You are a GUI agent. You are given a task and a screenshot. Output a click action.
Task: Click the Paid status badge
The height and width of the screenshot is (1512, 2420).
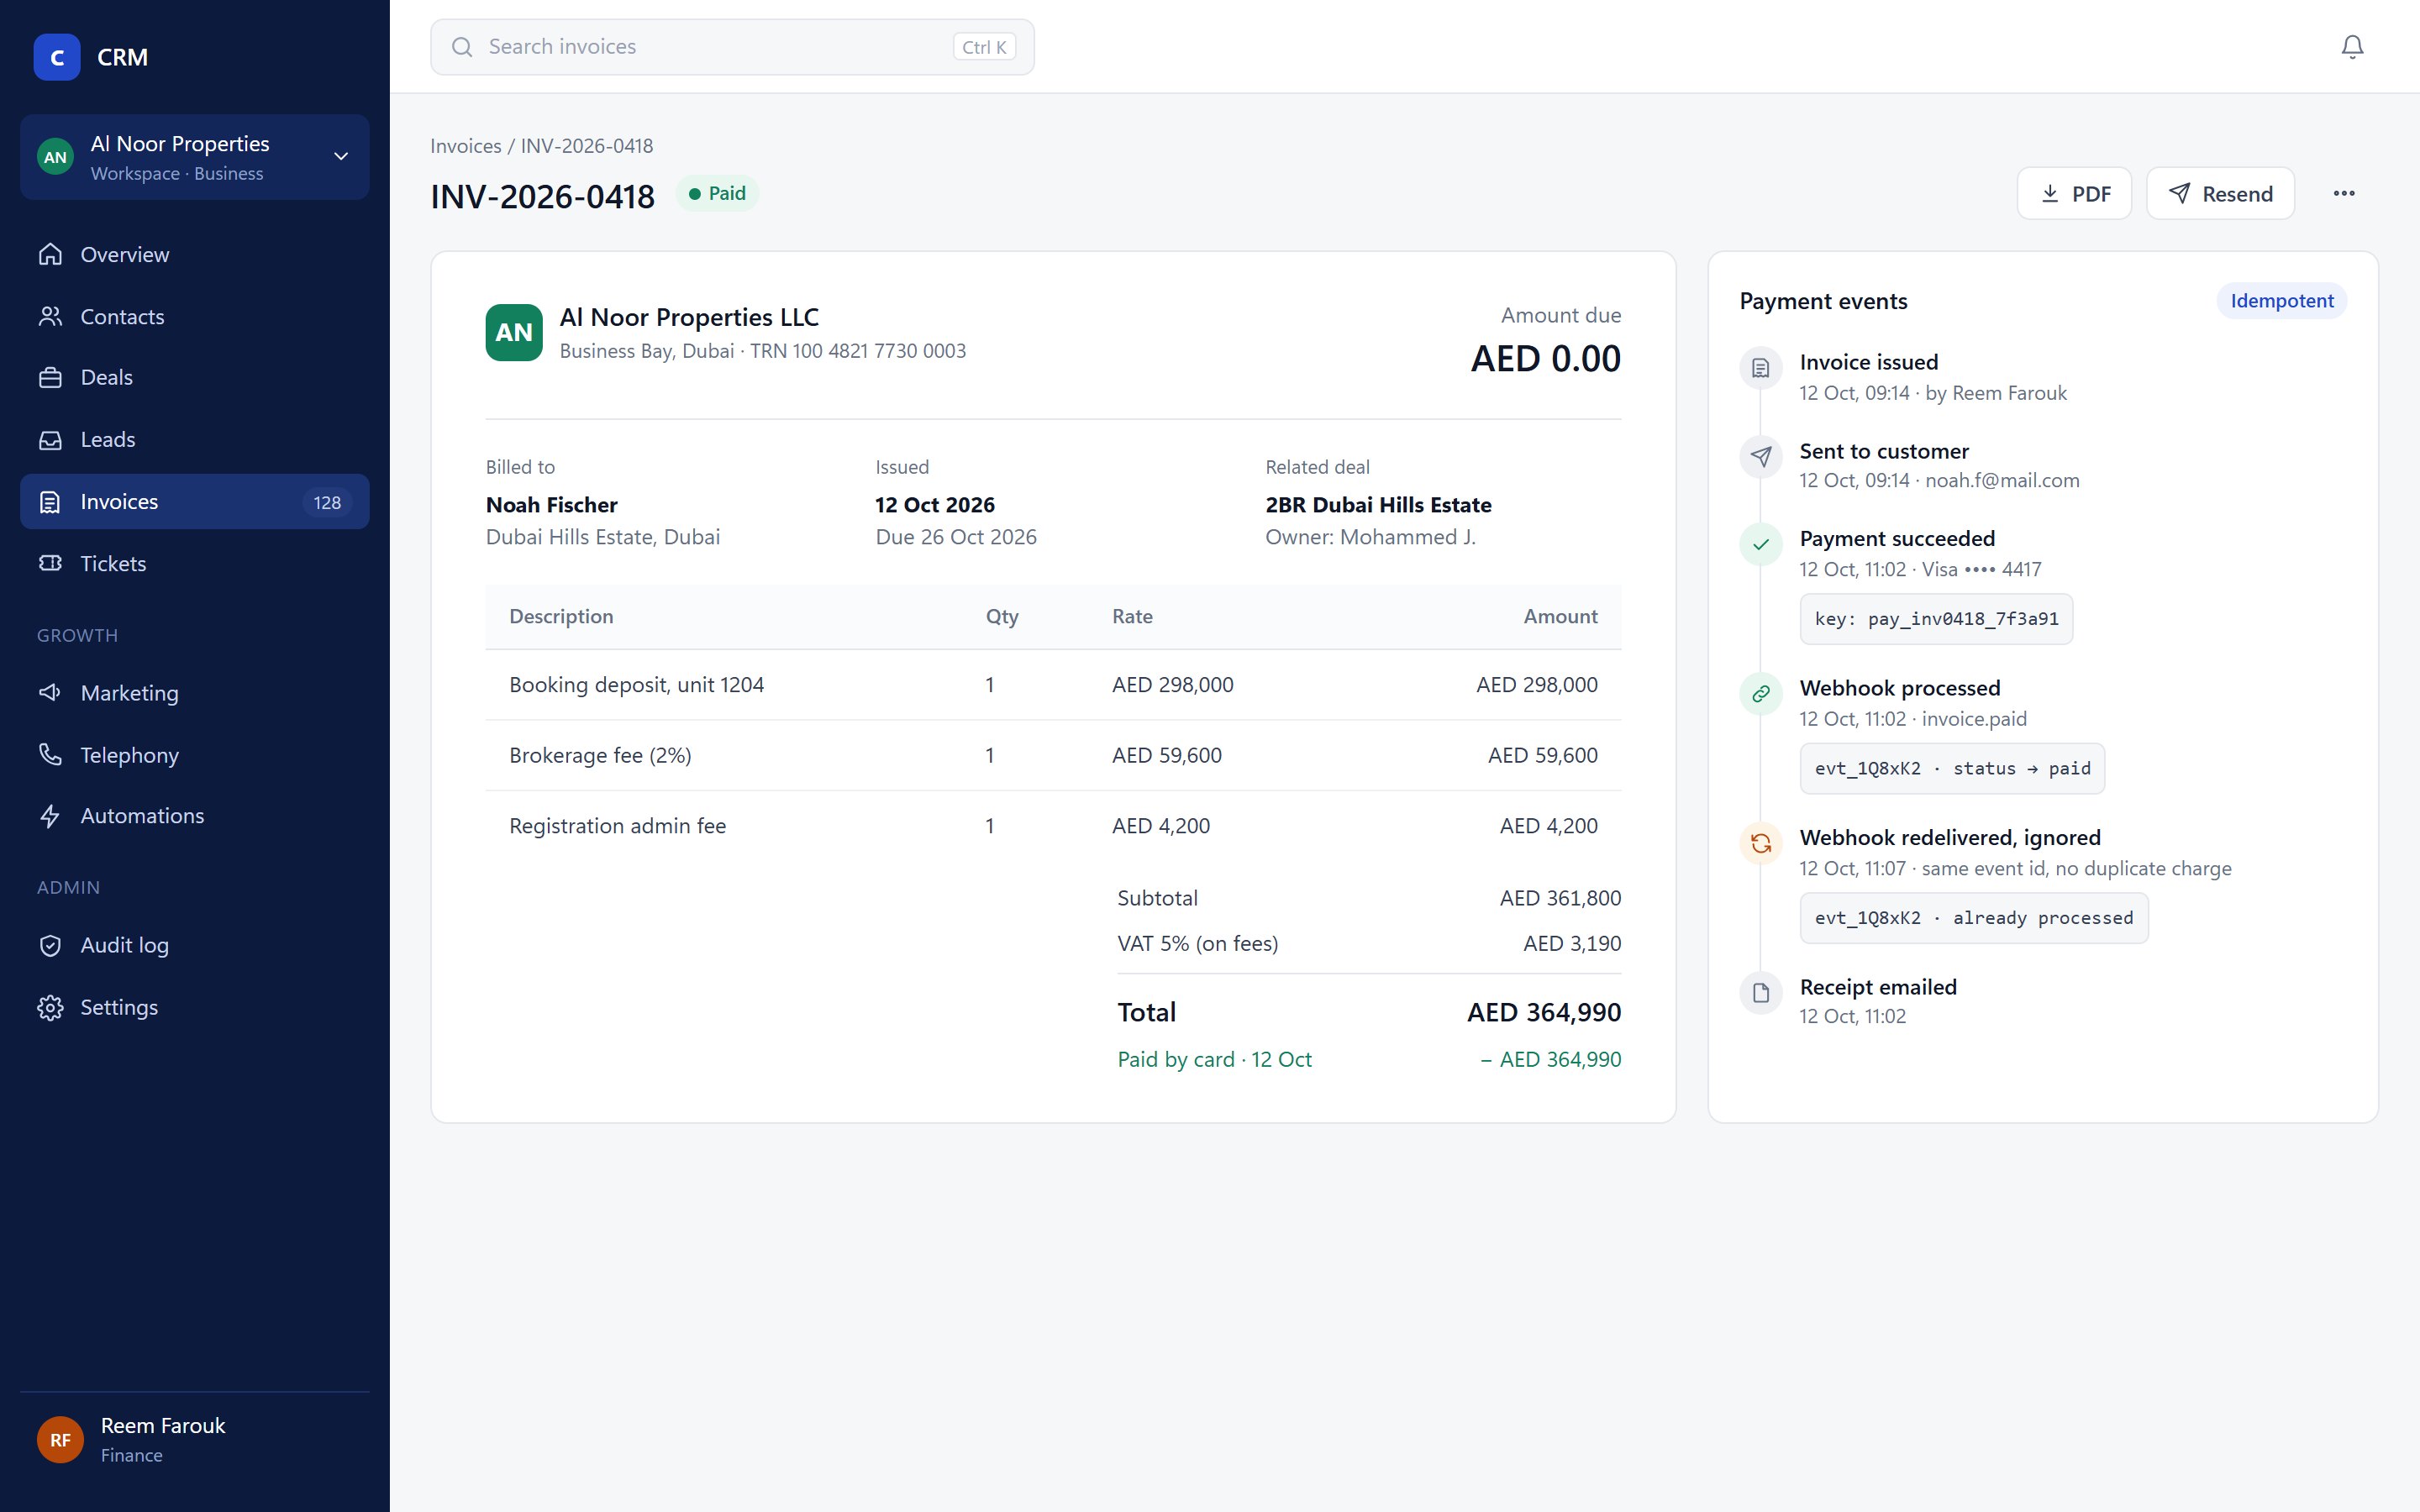pyautogui.click(x=717, y=193)
